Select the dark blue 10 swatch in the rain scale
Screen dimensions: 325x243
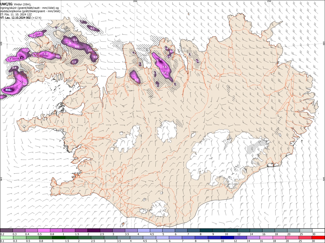tap(227, 238)
